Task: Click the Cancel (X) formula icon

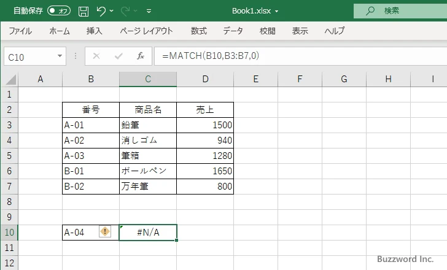Action: click(x=96, y=56)
